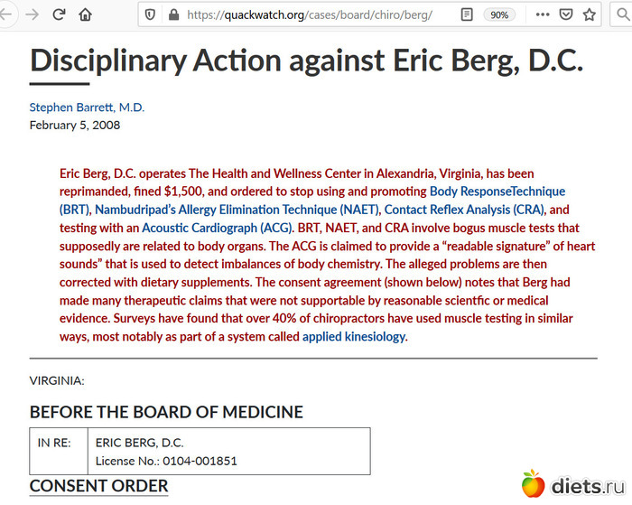Open Stephen Barrett, M.D. author link
This screenshot has height=505, width=632.
87,108
